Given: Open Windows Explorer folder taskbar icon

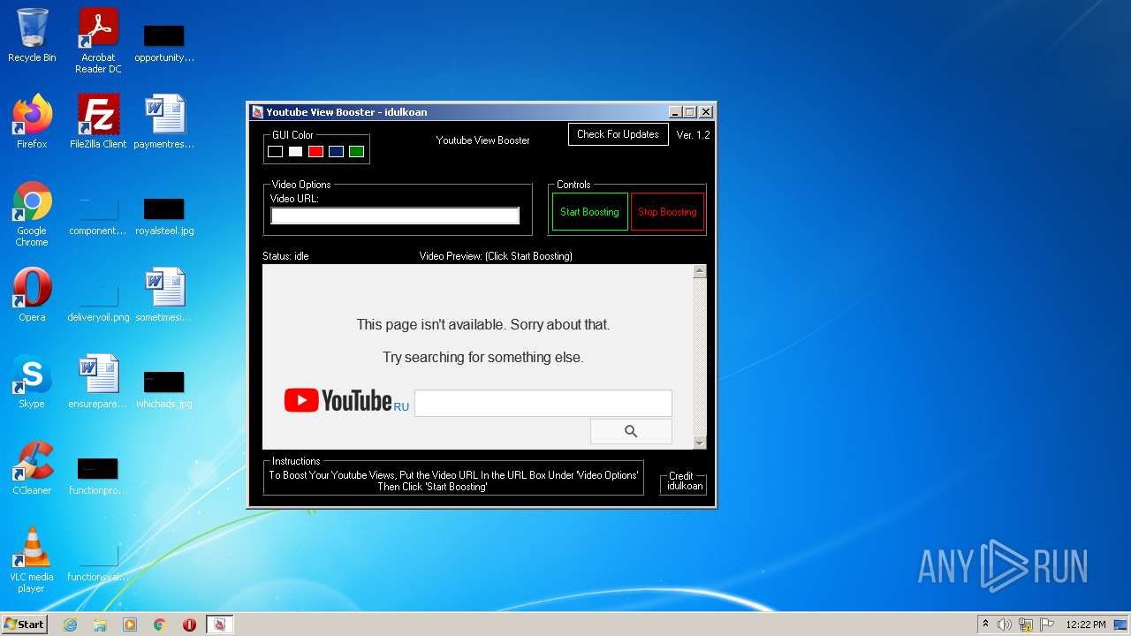Looking at the screenshot, I should tap(100, 625).
